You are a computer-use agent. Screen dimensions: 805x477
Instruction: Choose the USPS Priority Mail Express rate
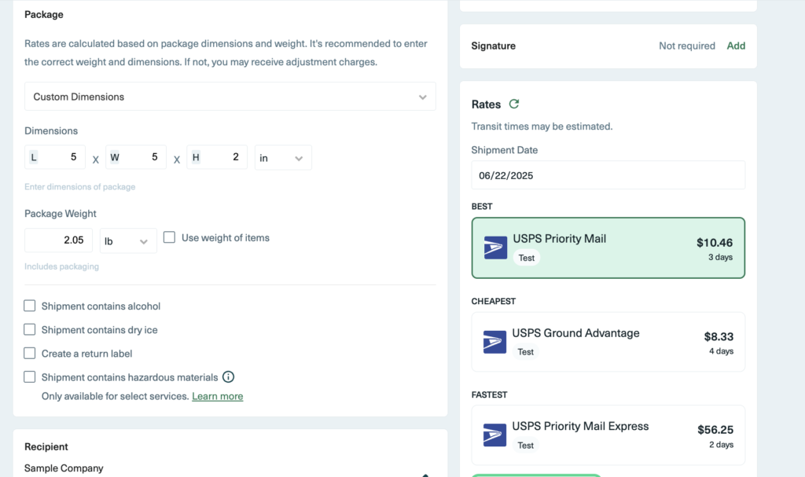[x=608, y=435]
